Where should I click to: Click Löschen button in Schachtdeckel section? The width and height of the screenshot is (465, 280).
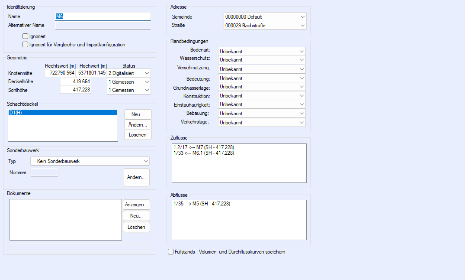pyautogui.click(x=138, y=135)
